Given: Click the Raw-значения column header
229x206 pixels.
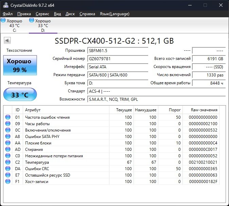Looking at the screenshot, I should point(205,110).
